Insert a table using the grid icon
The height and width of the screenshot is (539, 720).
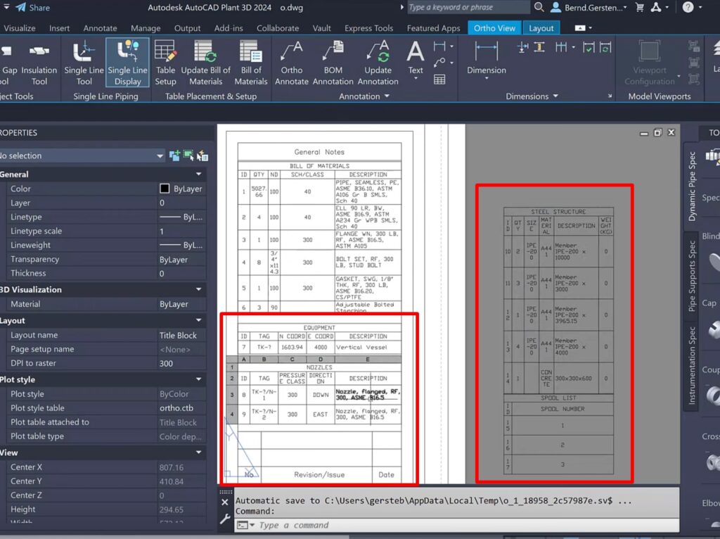(x=439, y=80)
